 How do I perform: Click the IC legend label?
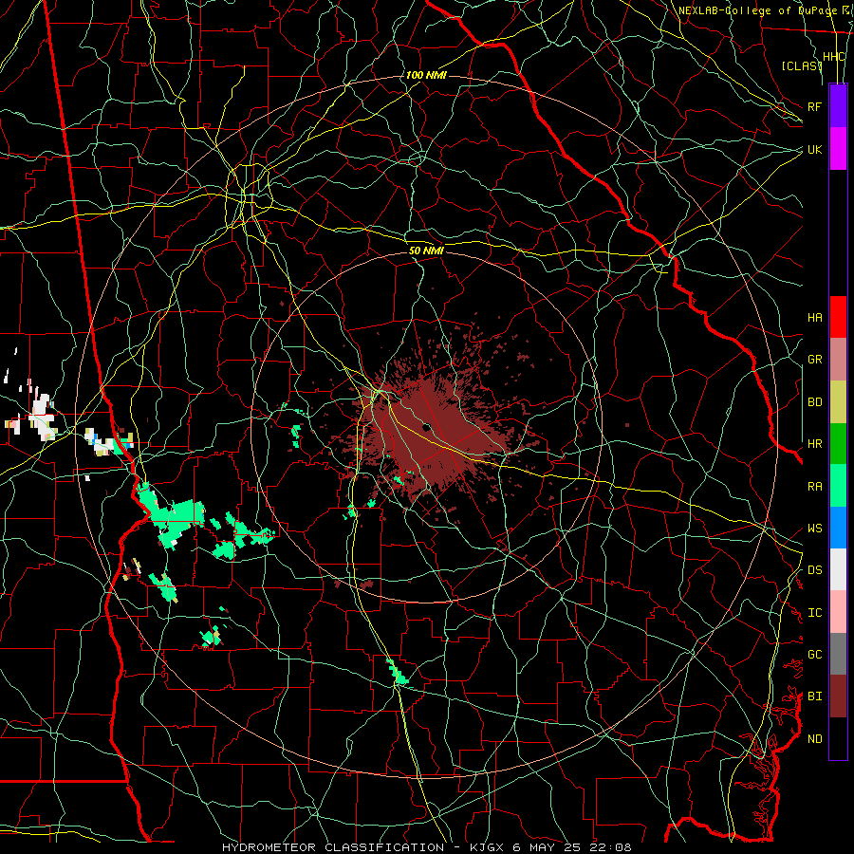pos(814,613)
